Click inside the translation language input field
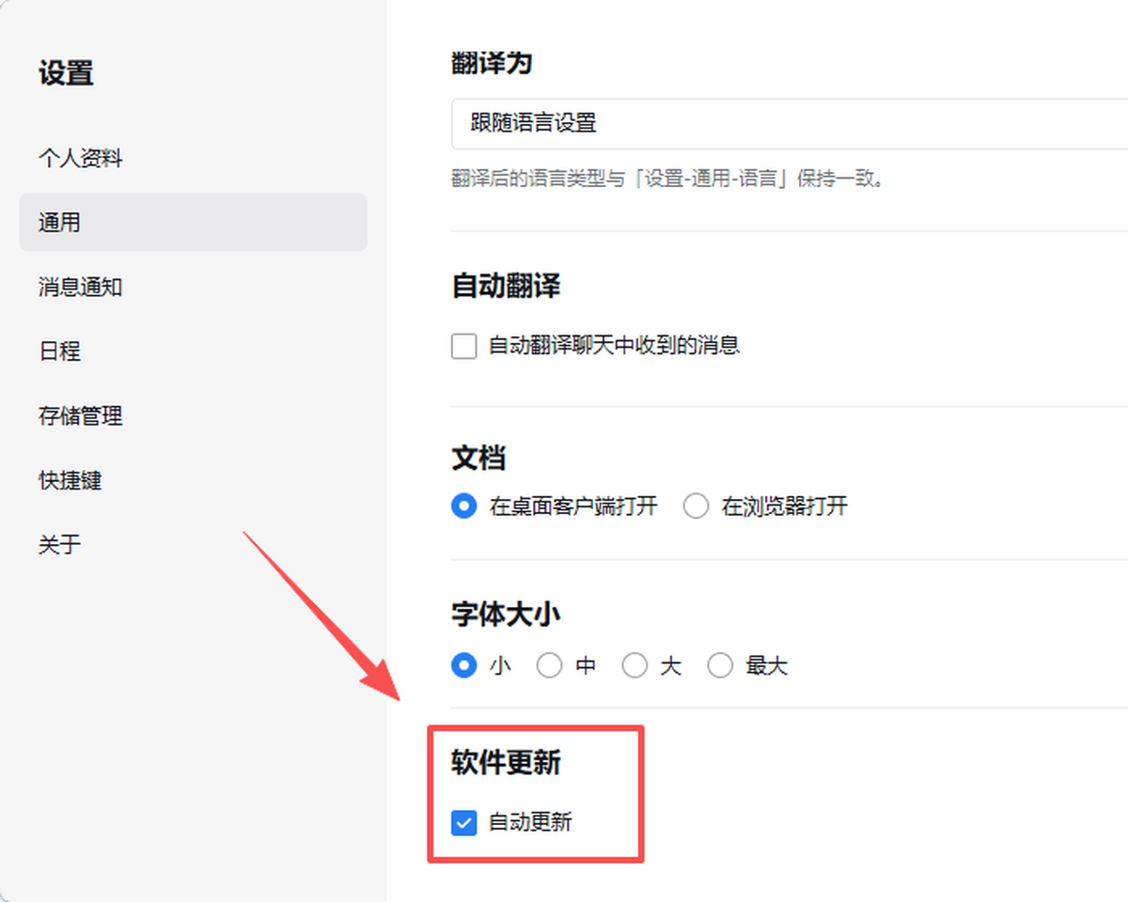The image size is (1128, 902). (x=658, y=123)
